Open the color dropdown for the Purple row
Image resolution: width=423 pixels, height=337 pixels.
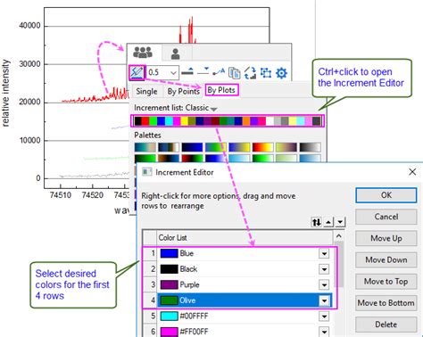click(324, 284)
